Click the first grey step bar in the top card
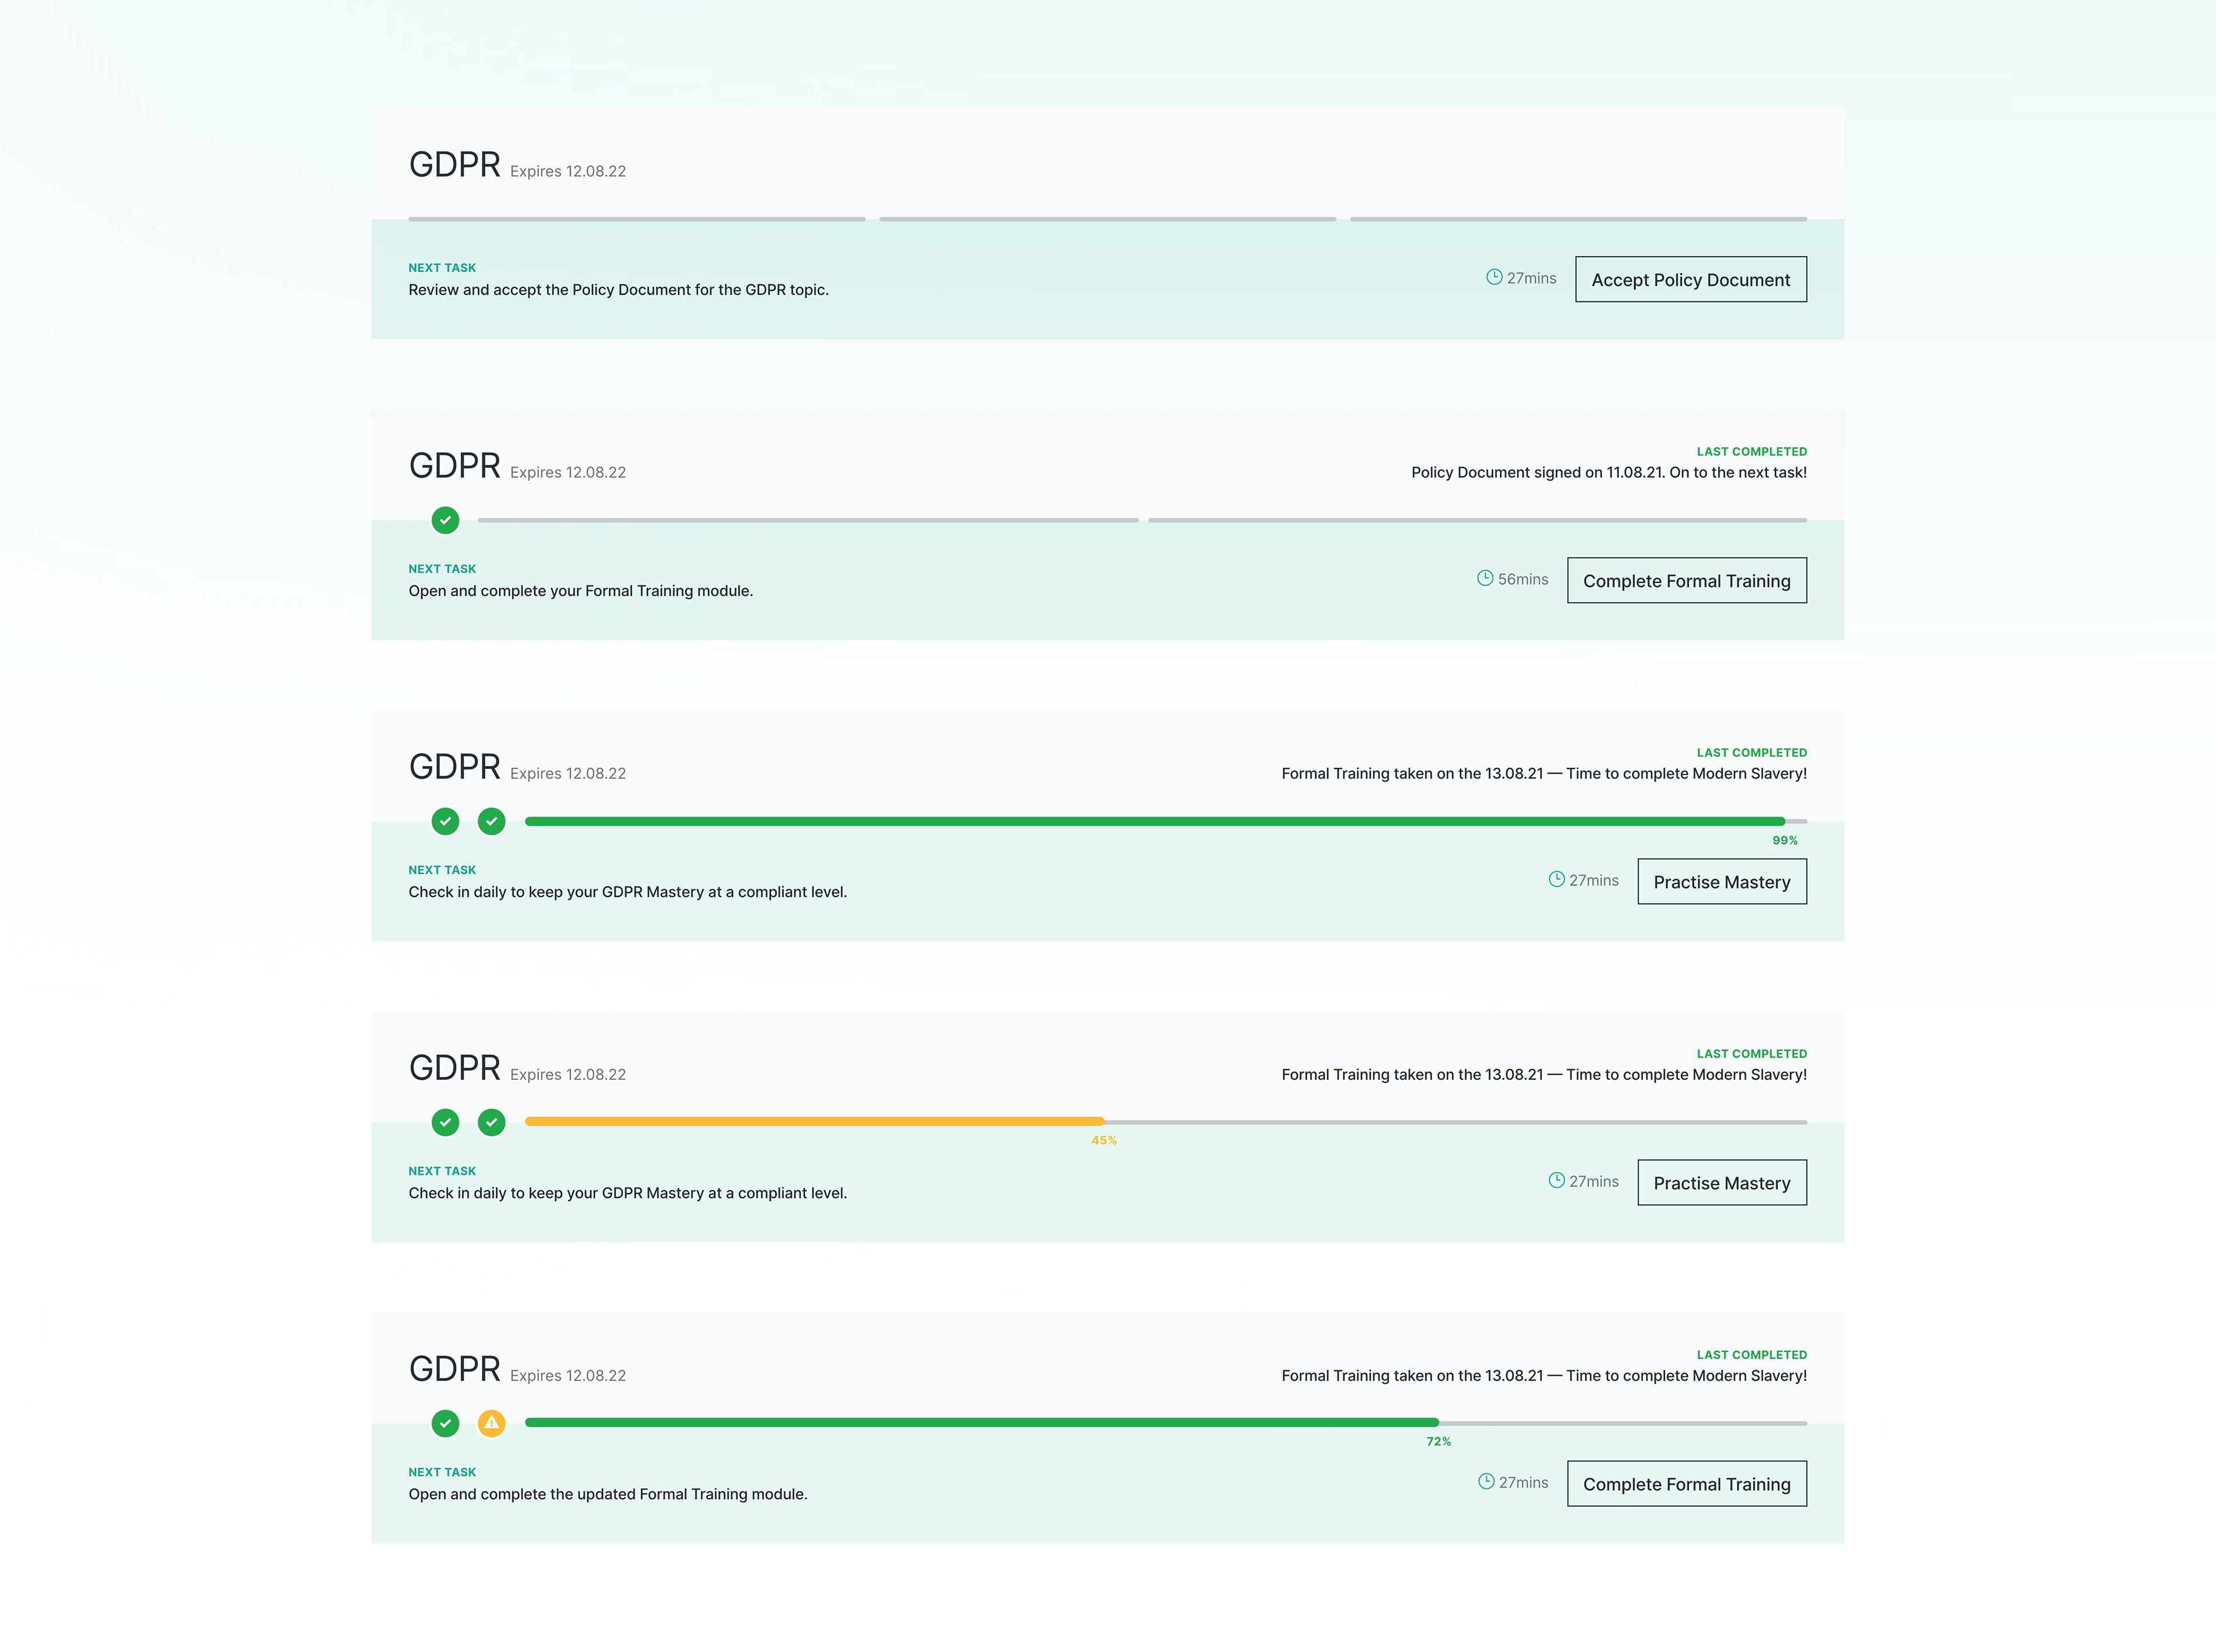This screenshot has width=2216, height=1652. tap(637, 219)
